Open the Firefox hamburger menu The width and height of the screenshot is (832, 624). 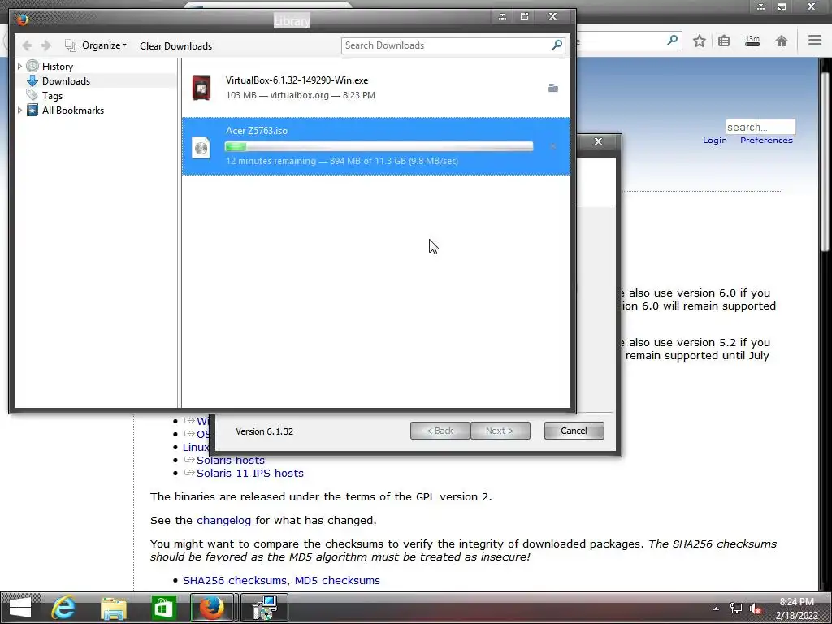coord(815,41)
